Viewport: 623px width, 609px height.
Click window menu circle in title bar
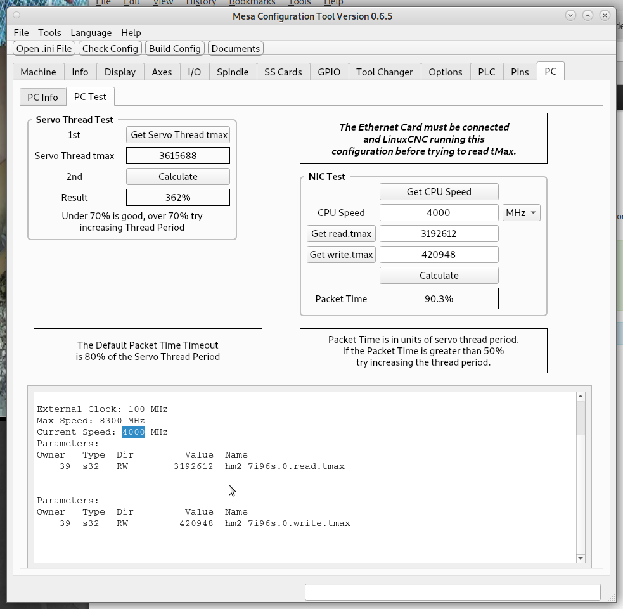16,15
